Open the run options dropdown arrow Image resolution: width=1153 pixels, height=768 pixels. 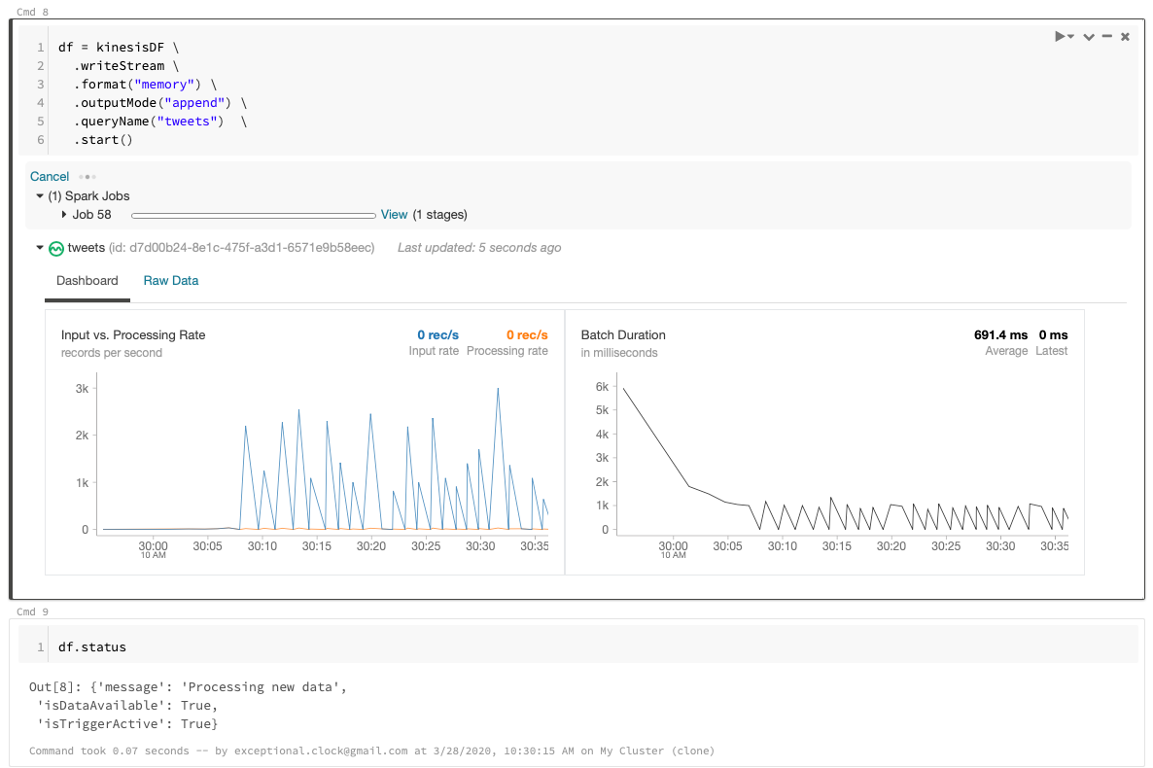coord(1070,37)
